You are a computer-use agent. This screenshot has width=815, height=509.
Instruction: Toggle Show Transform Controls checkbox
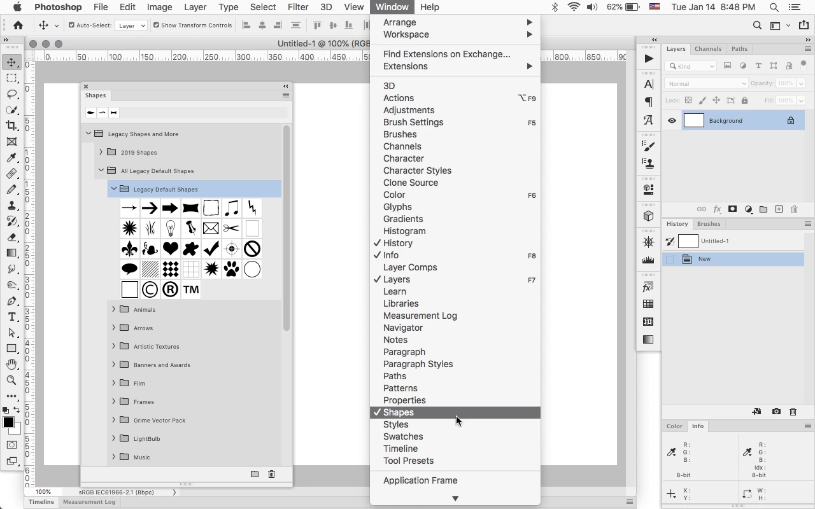[x=156, y=25]
